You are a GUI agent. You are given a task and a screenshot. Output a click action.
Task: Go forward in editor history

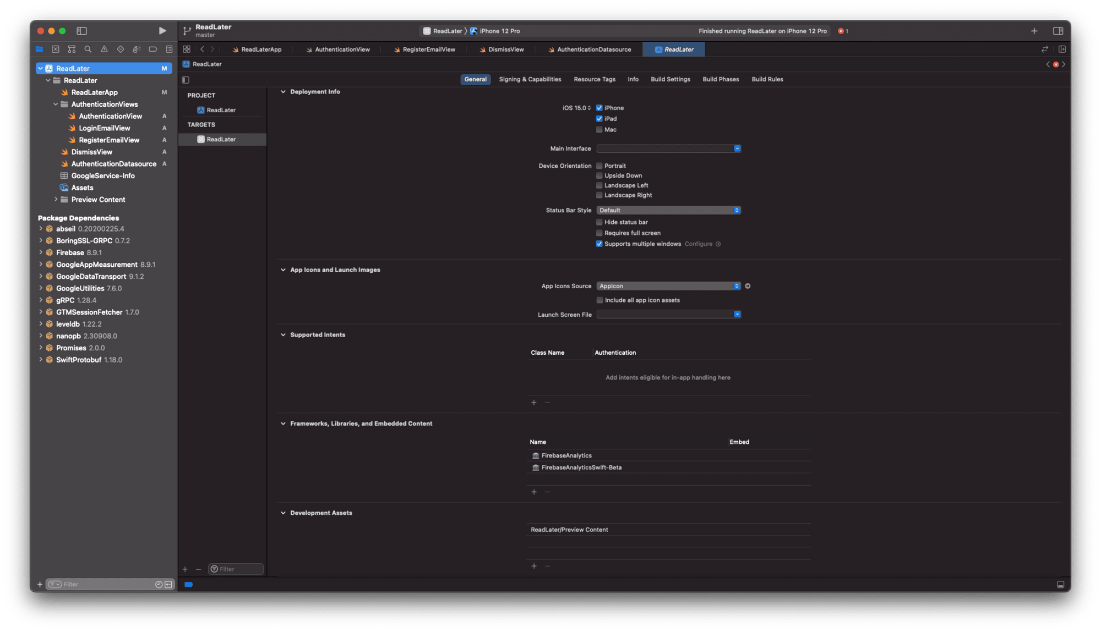(212, 50)
